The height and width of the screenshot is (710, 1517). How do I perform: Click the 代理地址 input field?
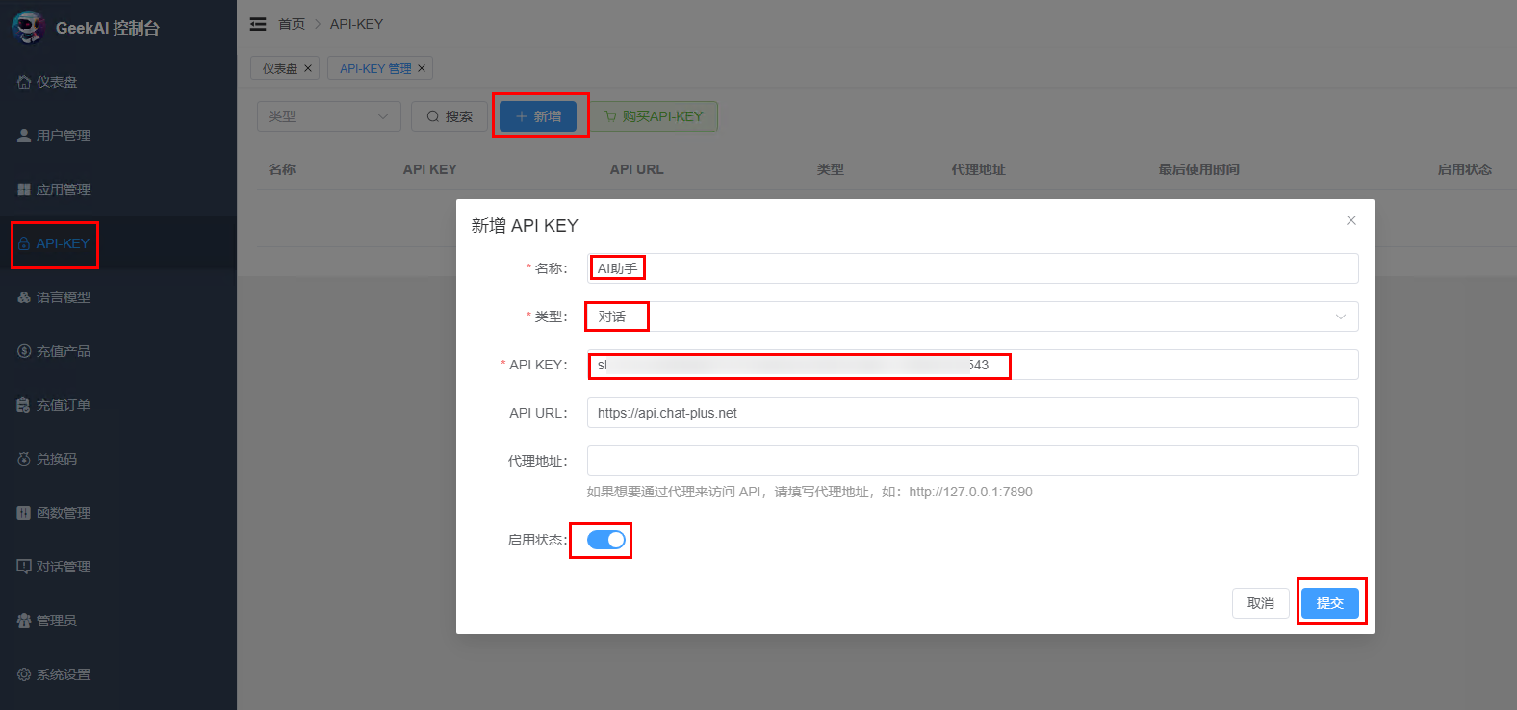[973, 461]
